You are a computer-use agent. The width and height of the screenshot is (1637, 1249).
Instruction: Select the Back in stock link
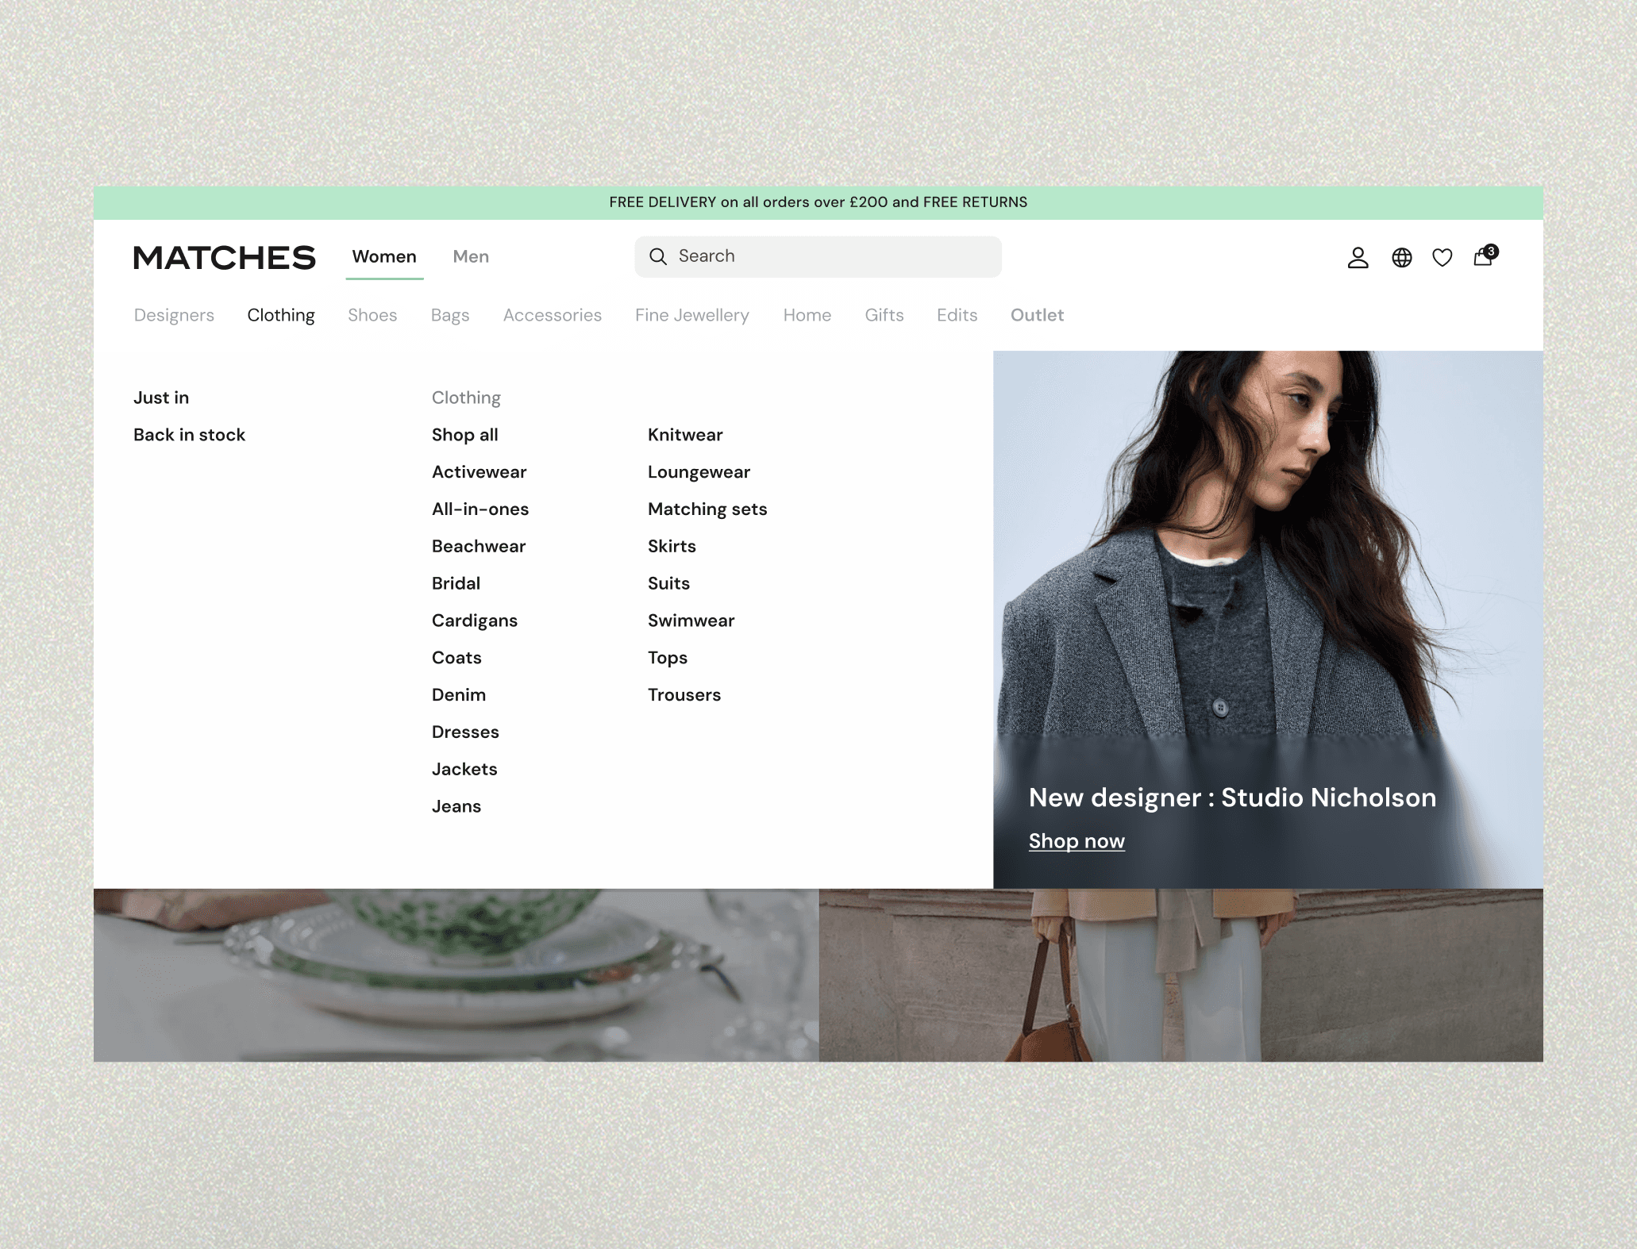pos(189,435)
